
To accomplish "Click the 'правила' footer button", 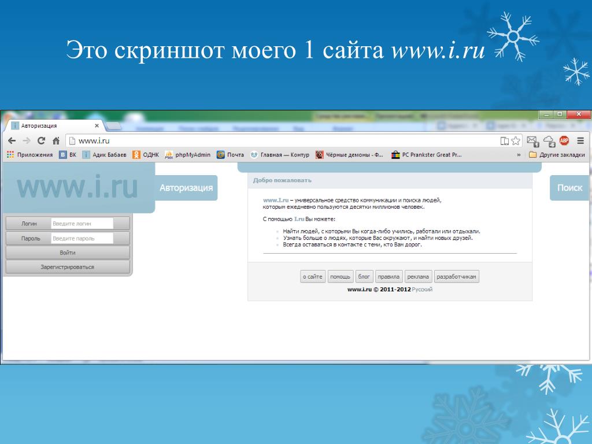I will click(x=388, y=277).
